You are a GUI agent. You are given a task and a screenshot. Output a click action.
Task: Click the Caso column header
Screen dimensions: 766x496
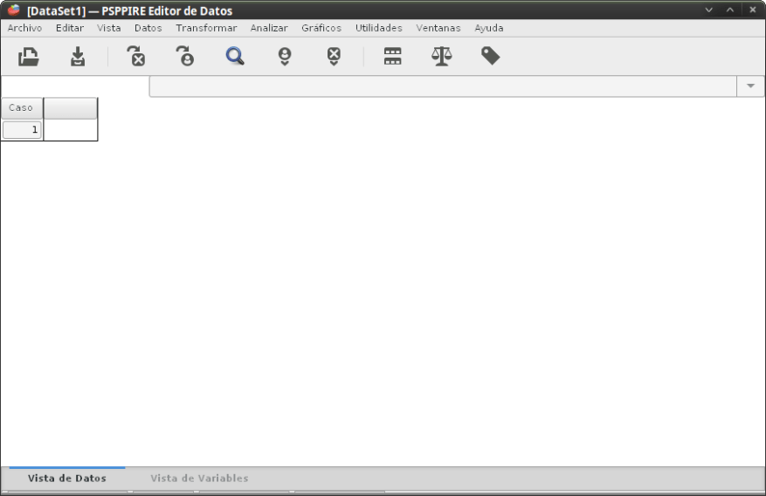(22, 108)
